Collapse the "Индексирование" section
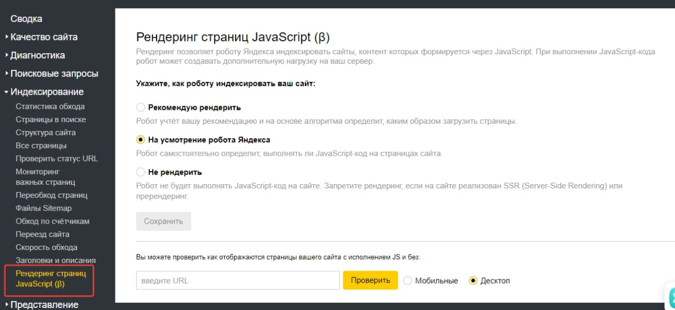675x310 pixels. click(46, 92)
